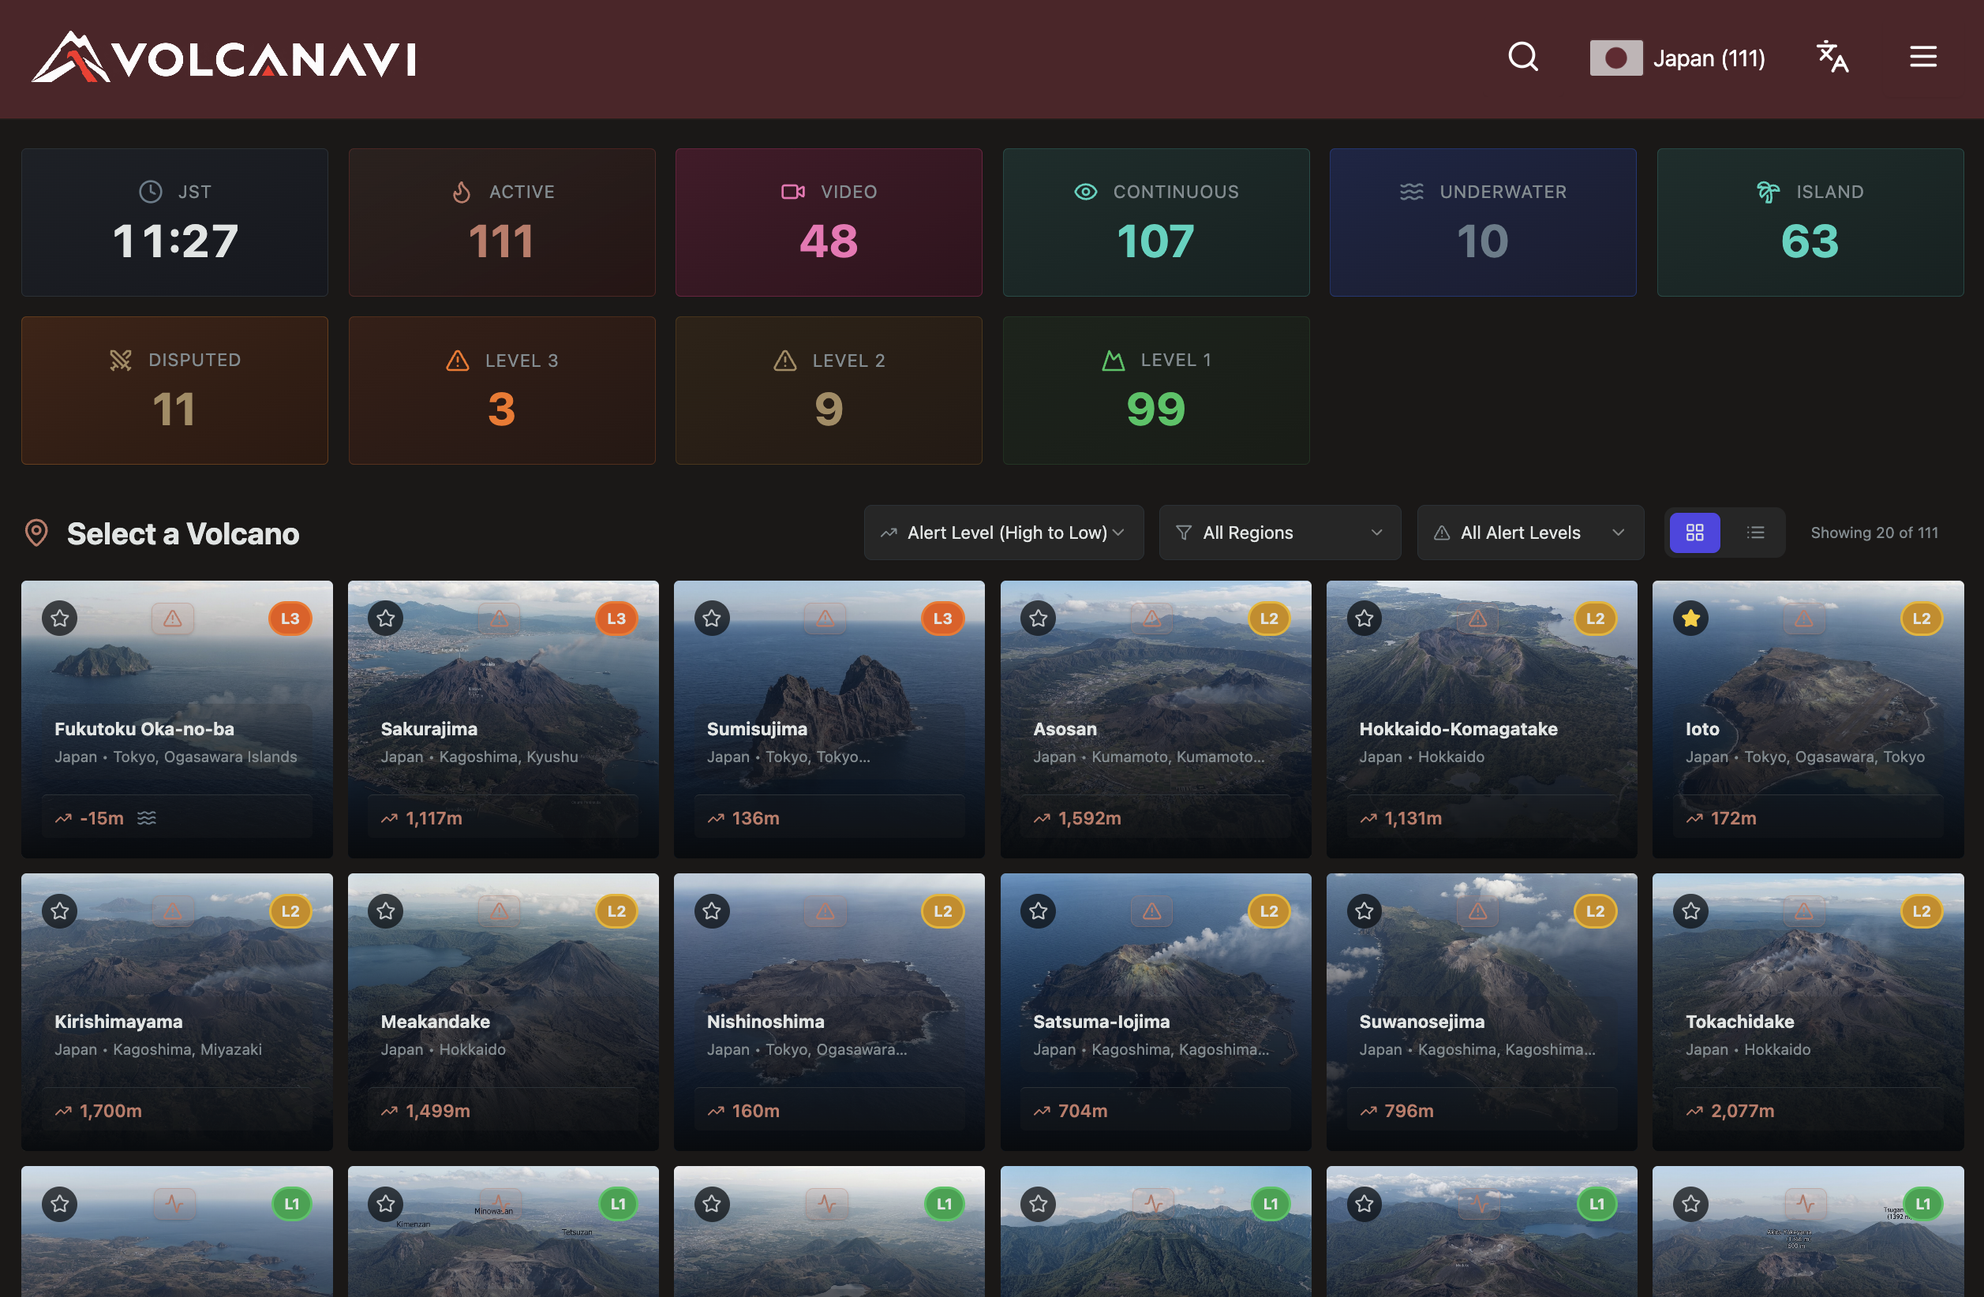Click the Volcanavi logo

pos(223,58)
